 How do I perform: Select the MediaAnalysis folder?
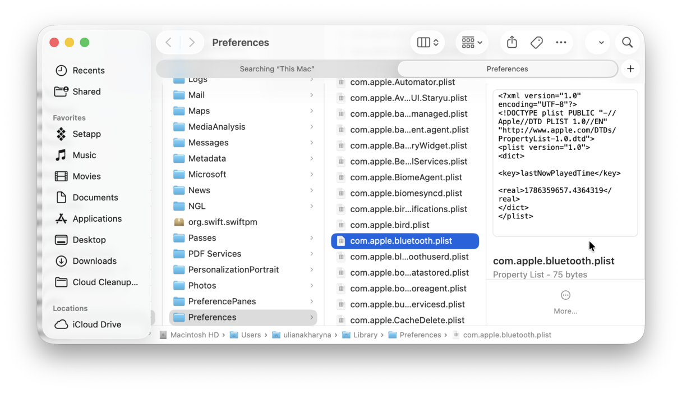[x=243, y=127]
